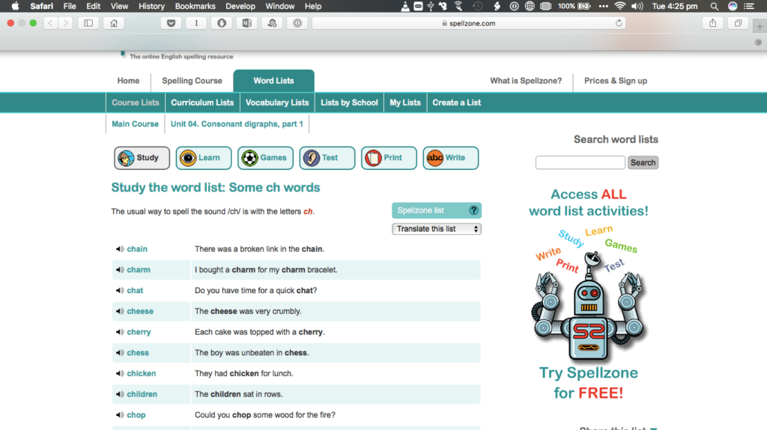Open the Apple menu
This screenshot has width=767, height=430.
(15, 6)
